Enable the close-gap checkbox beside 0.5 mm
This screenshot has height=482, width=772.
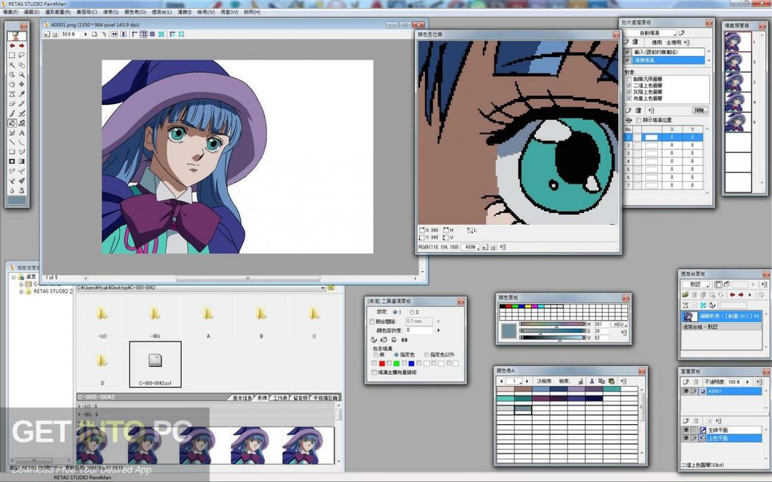(x=372, y=321)
